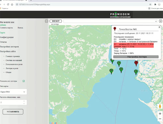Image resolution: width=163 pixels, height=124 pixels.
Task: Increase the refresh rate with the stepper arrow
Action: 24,101
